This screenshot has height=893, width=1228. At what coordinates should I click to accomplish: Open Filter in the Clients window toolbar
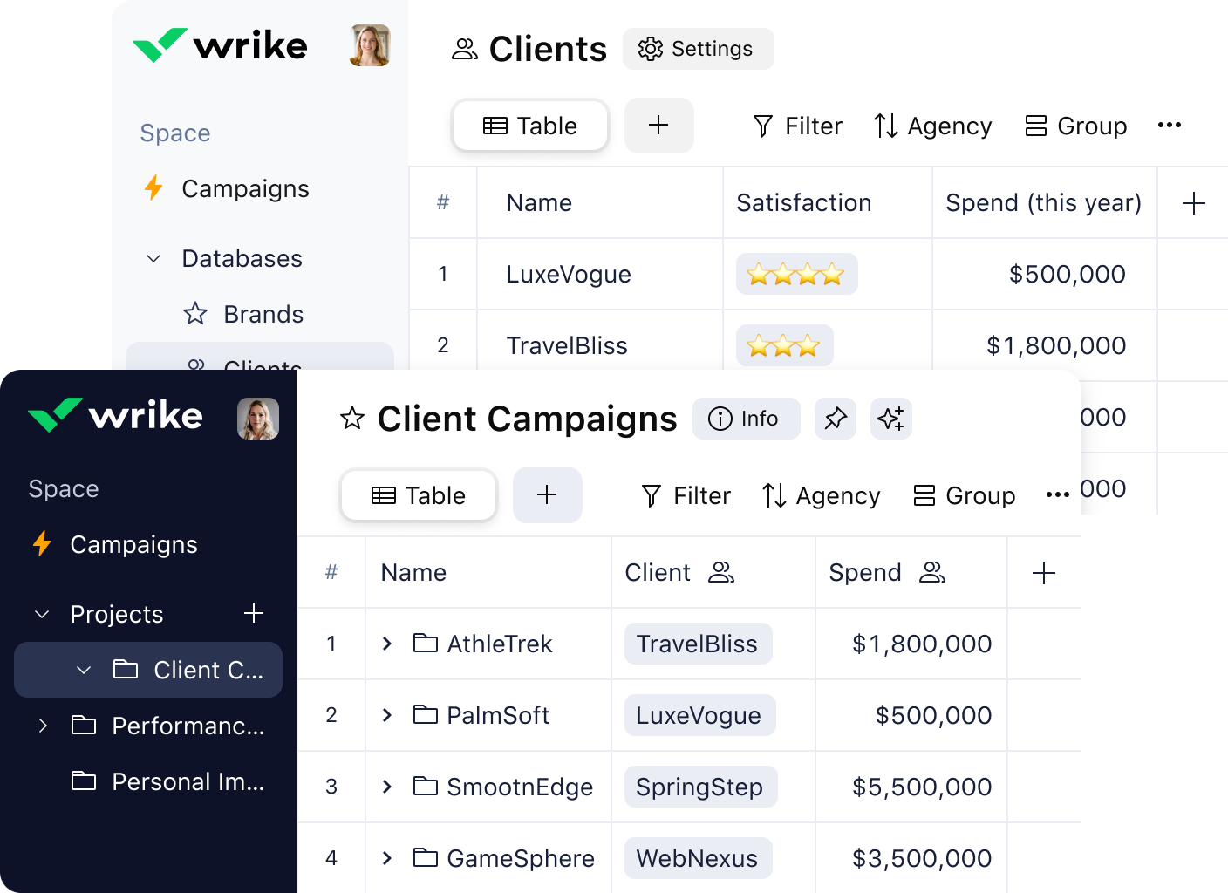(797, 126)
